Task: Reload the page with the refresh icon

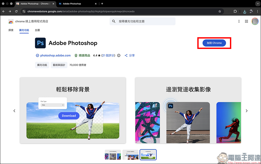Action: (16, 11)
